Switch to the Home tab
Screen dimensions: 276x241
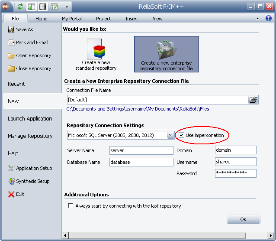[42, 19]
